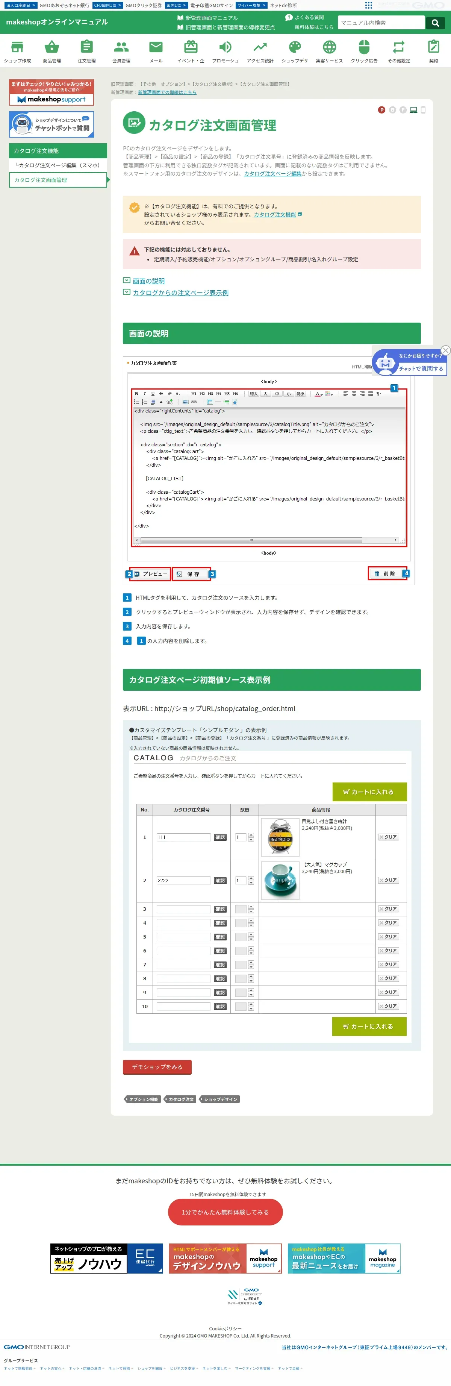The height and width of the screenshot is (1386, 451).
Task: Click the デモショップをみる button
Action: (157, 1067)
